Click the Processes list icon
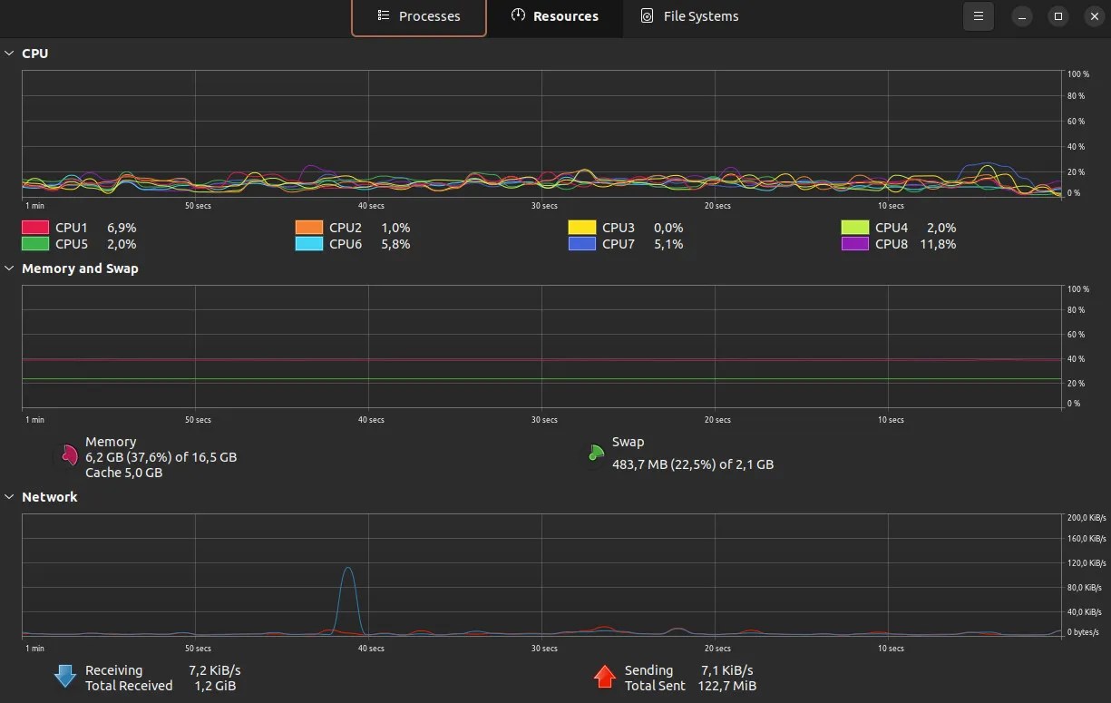Screen dimensions: 1111x703 click(382, 15)
